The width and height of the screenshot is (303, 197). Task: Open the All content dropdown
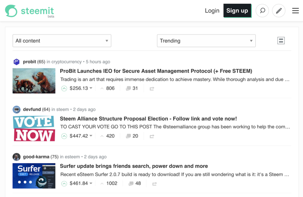pos(62,41)
